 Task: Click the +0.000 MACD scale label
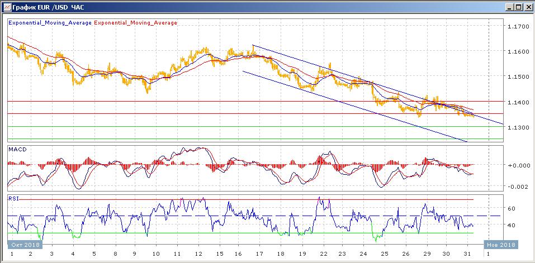pyautogui.click(x=517, y=165)
